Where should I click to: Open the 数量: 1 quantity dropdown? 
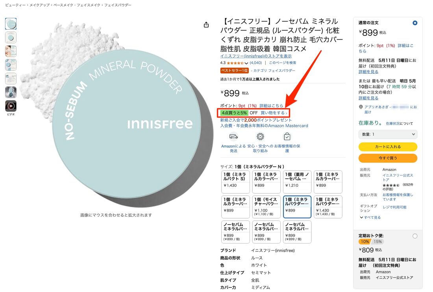pyautogui.click(x=388, y=134)
